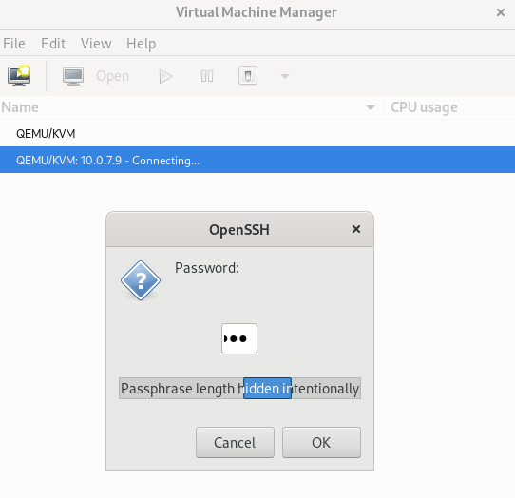Expand the shutdown options dropdown arrow
Viewport: 515px width, 498px height.
(x=285, y=76)
